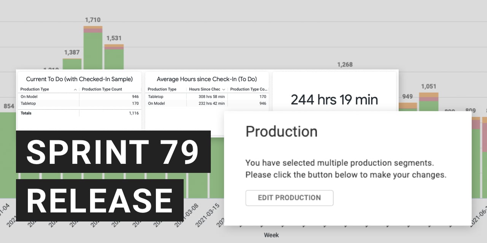
Task: Select the Tabletop row showing count 170 in Current To Do
Action: click(79, 103)
